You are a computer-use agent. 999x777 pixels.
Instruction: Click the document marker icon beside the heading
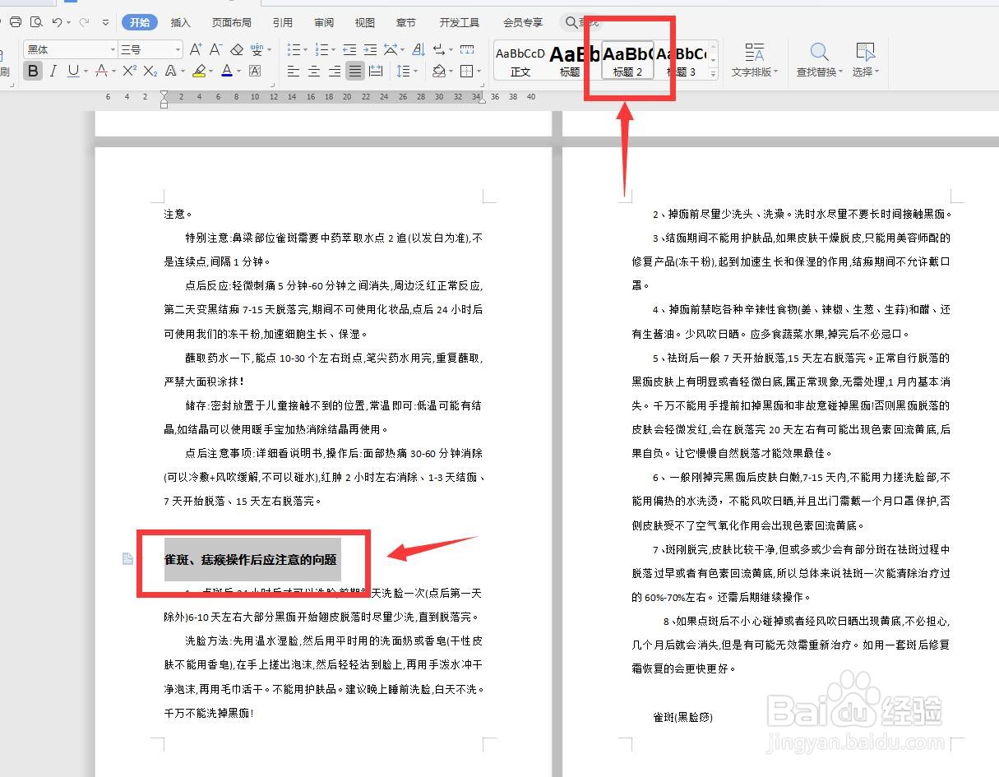127,559
